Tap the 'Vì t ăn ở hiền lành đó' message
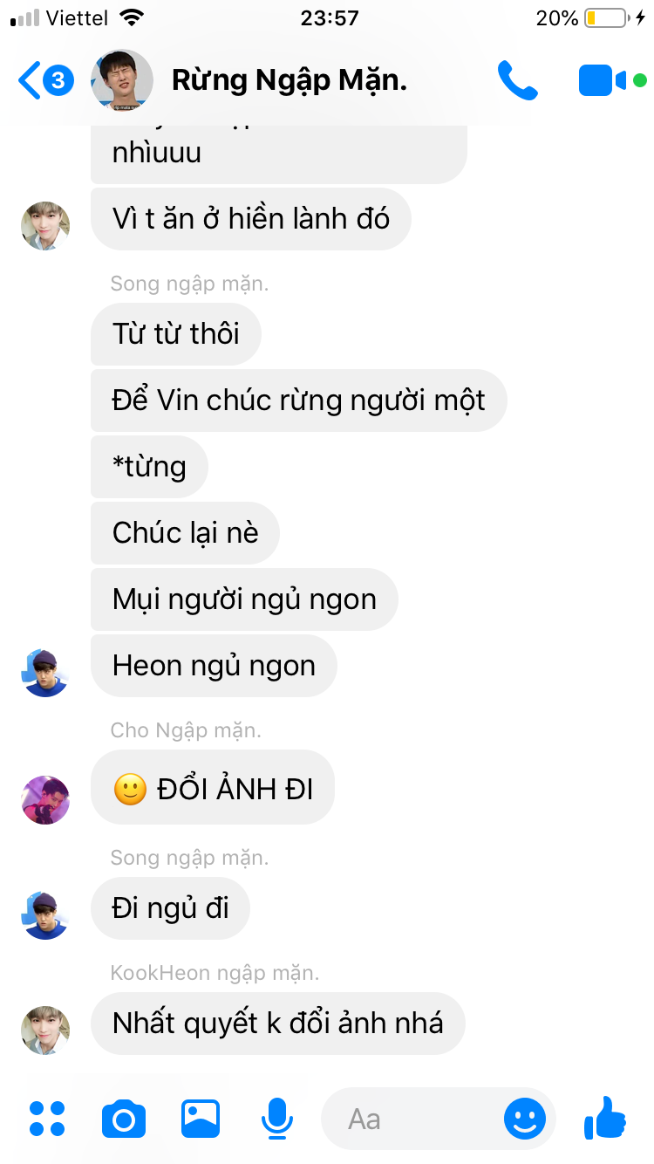The height and width of the screenshot is (1164, 654). (x=251, y=219)
